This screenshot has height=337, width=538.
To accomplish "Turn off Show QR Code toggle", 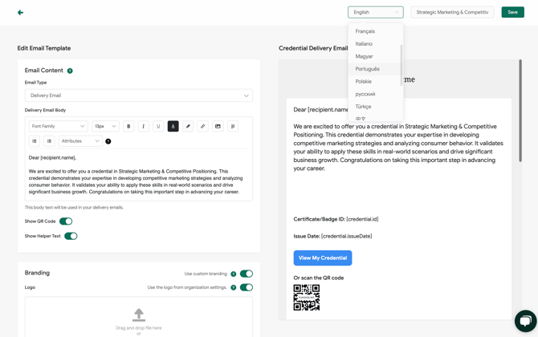I will pyautogui.click(x=66, y=221).
